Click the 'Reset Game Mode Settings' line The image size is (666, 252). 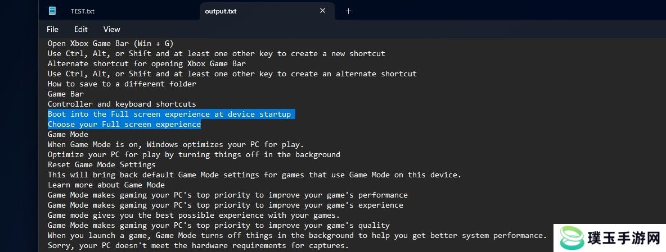click(101, 164)
